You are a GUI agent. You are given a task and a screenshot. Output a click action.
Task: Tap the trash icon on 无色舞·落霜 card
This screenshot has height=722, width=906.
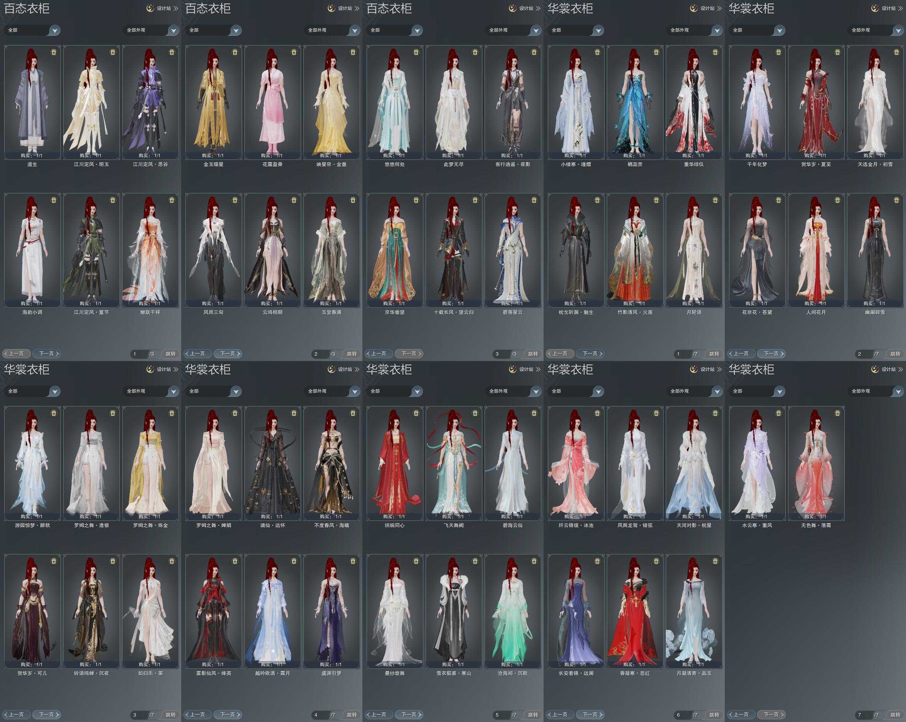[837, 413]
